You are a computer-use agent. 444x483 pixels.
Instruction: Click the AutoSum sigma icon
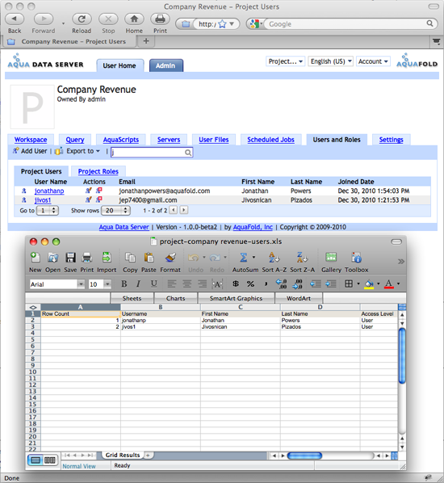point(243,257)
